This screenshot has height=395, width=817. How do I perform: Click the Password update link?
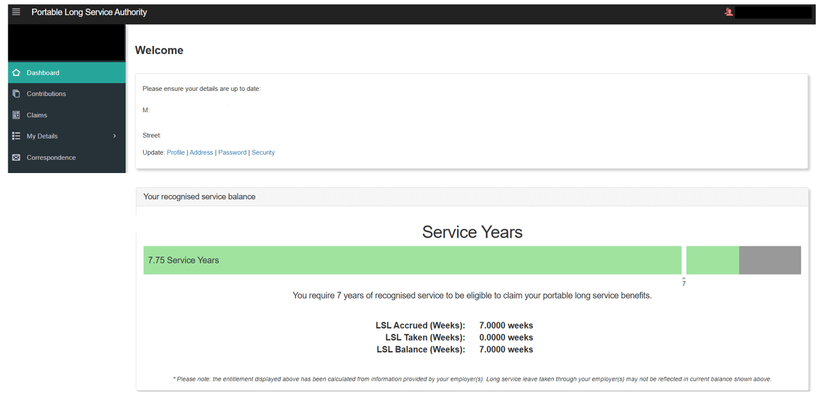233,152
